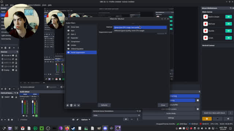Click the orange Aitum button
Screen dimensions: 234x131
pyautogui.click(x=207, y=119)
